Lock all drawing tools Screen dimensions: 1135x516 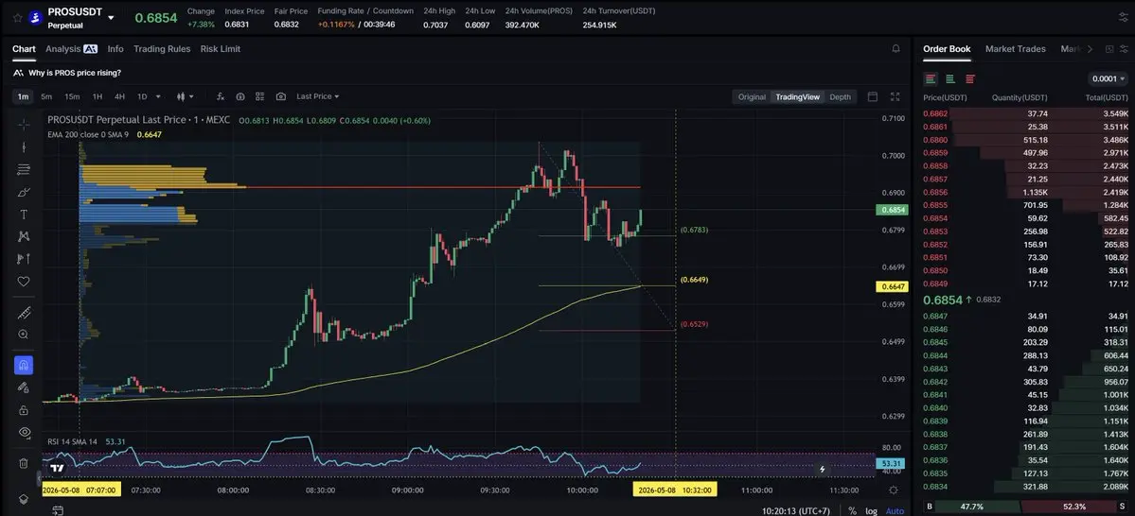coord(23,410)
